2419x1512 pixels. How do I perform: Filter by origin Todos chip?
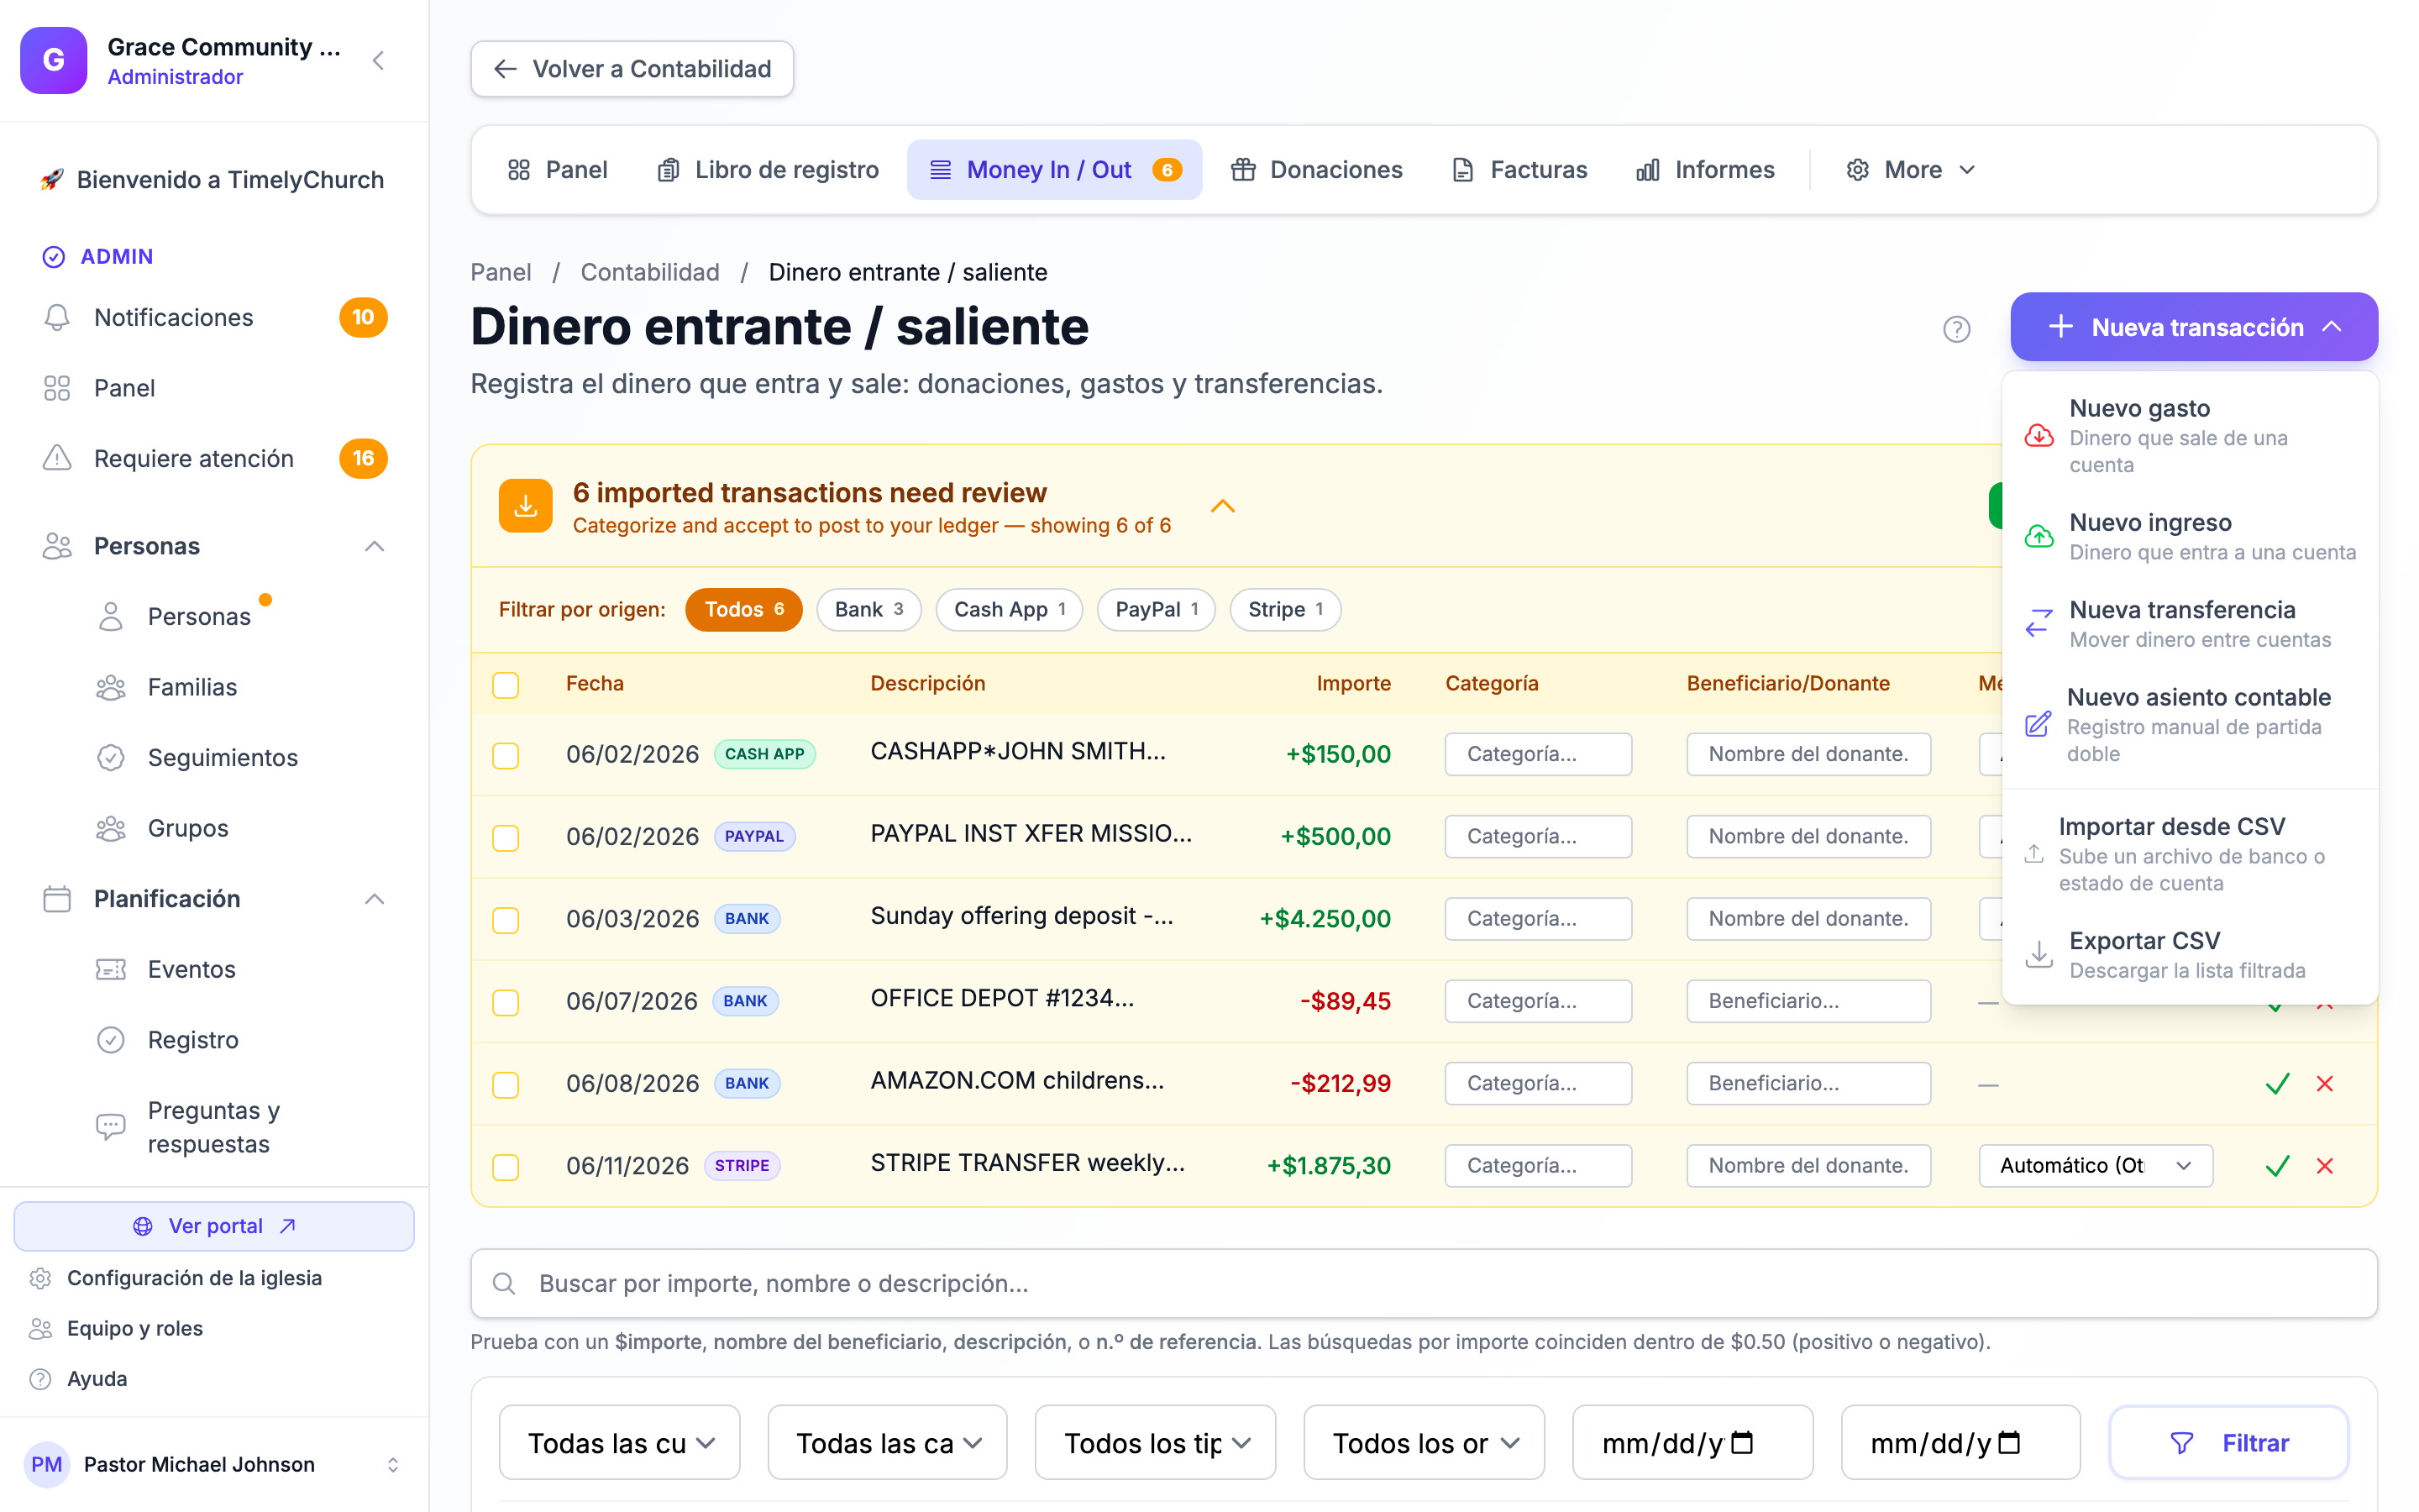tap(743, 609)
